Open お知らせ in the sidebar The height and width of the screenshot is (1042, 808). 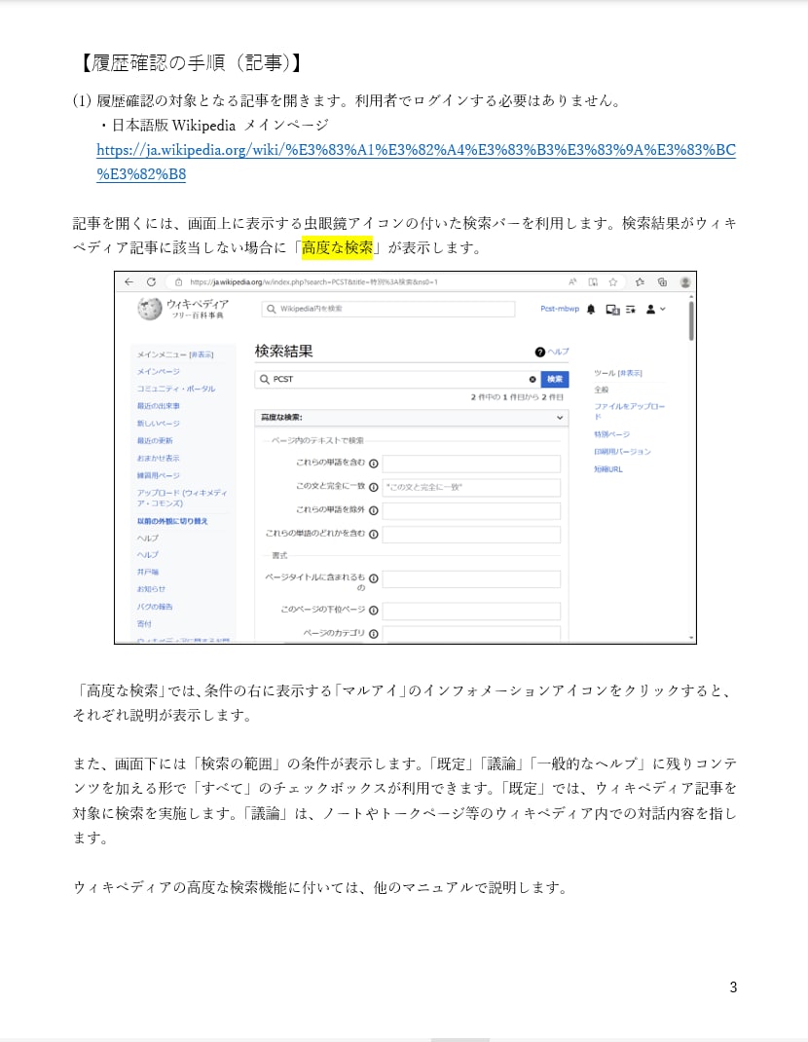pos(151,589)
